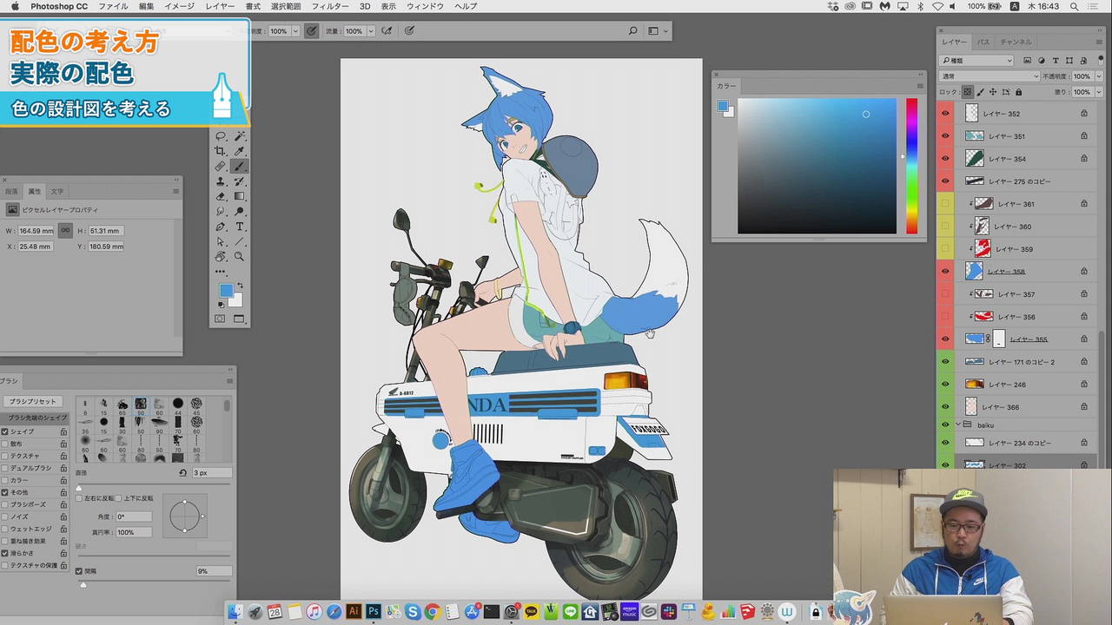Viewport: 1112px width, 625px height.
Task: Click lock position icon in Layers panel
Action: [992, 91]
